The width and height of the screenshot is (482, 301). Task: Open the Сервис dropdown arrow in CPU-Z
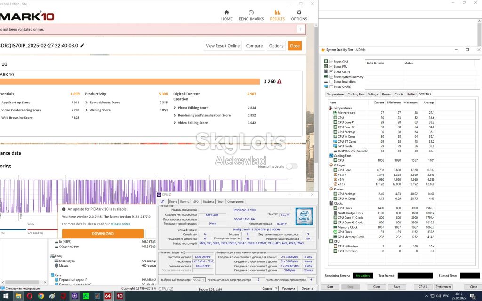coord(276,288)
